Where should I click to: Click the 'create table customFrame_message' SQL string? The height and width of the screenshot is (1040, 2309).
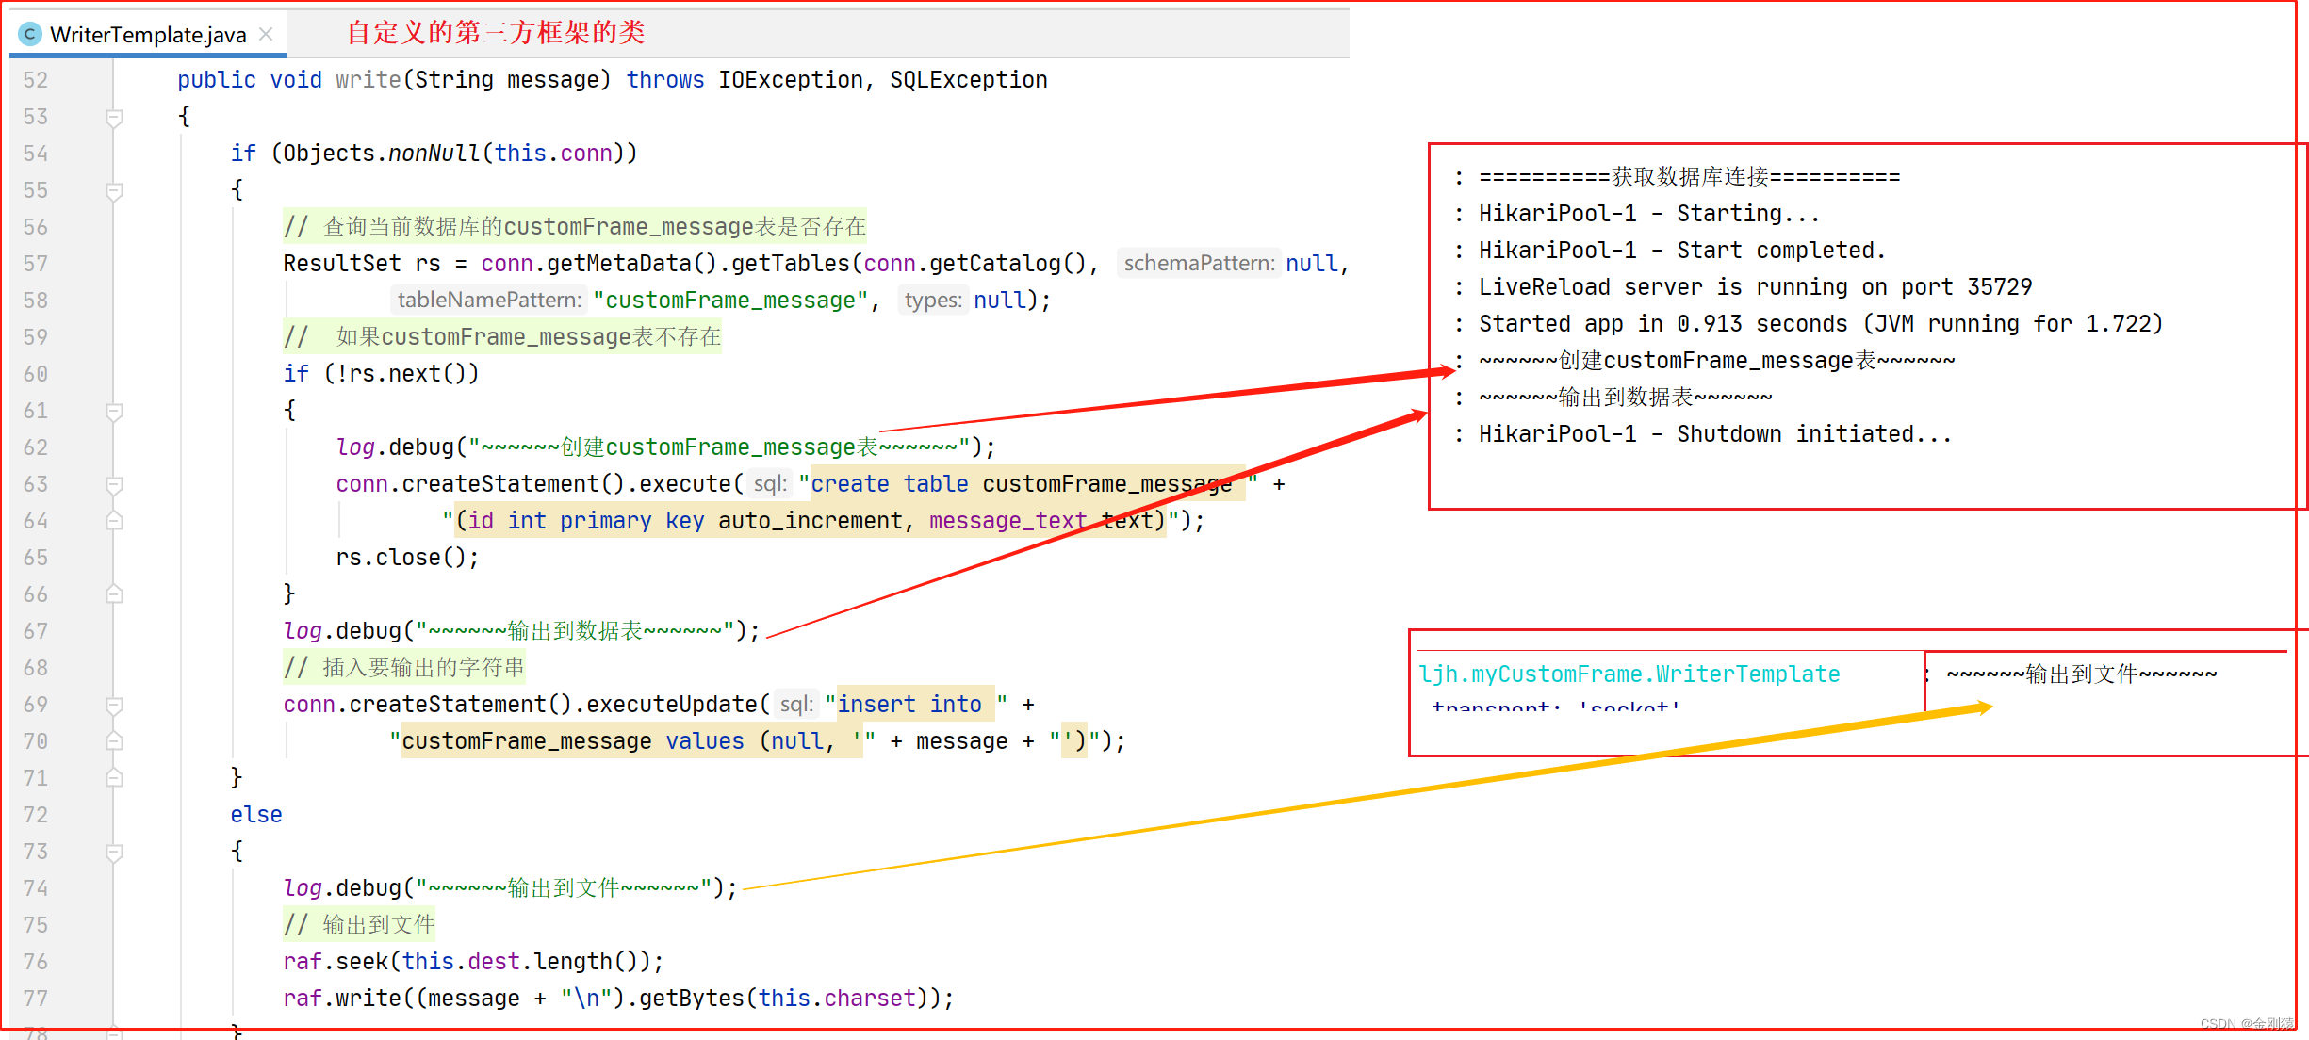tap(1027, 484)
